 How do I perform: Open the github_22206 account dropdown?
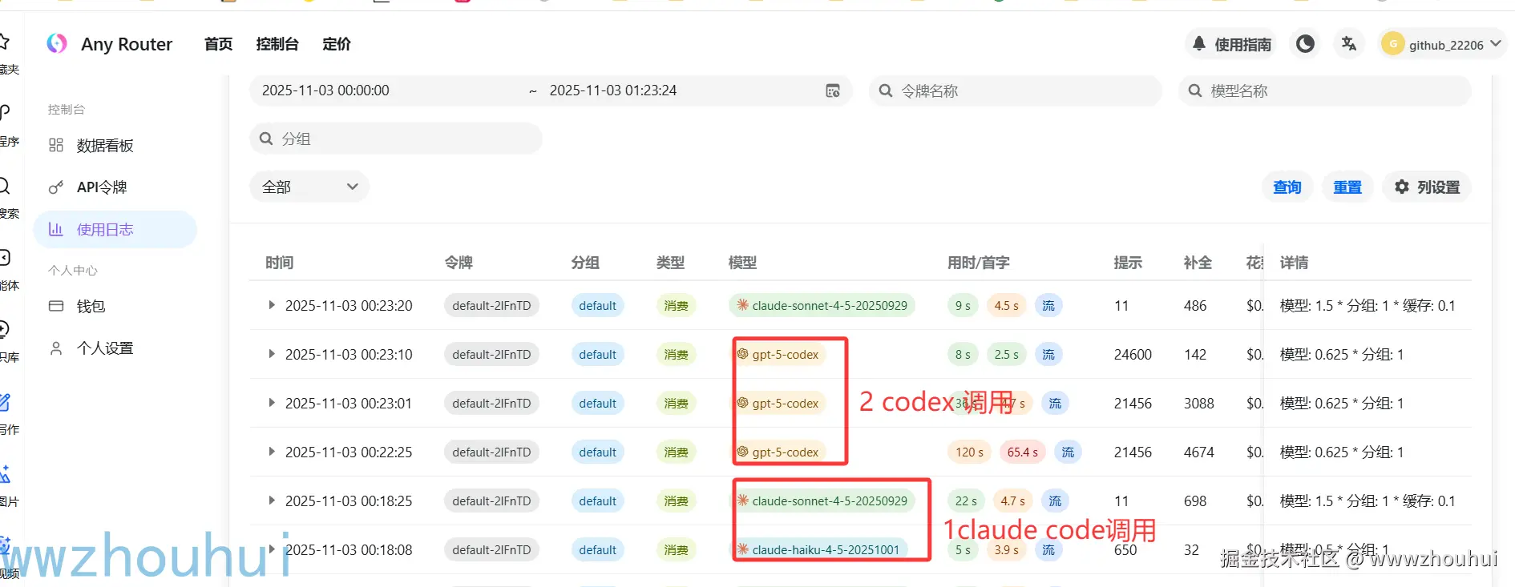[1444, 44]
